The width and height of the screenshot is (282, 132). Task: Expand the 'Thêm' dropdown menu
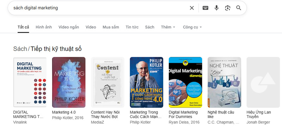[168, 27]
